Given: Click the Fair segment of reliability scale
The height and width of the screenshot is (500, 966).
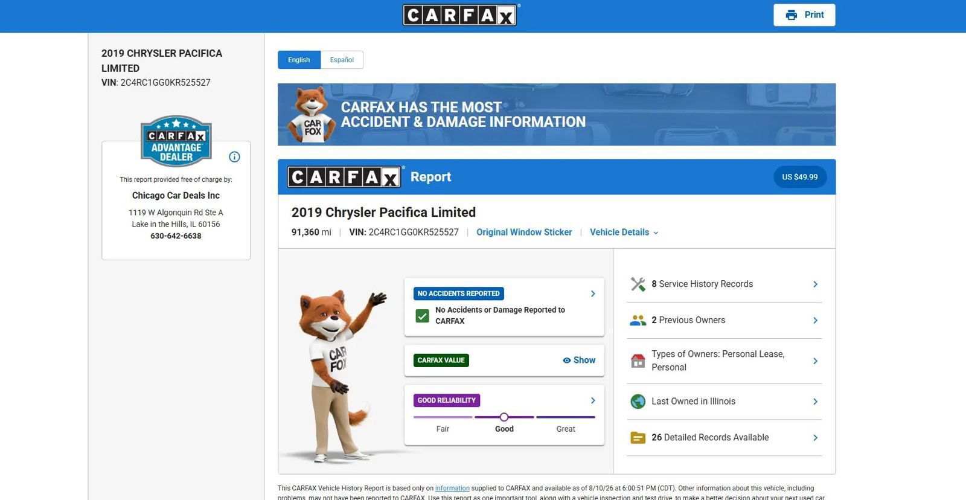Looking at the screenshot, I should coord(443,417).
